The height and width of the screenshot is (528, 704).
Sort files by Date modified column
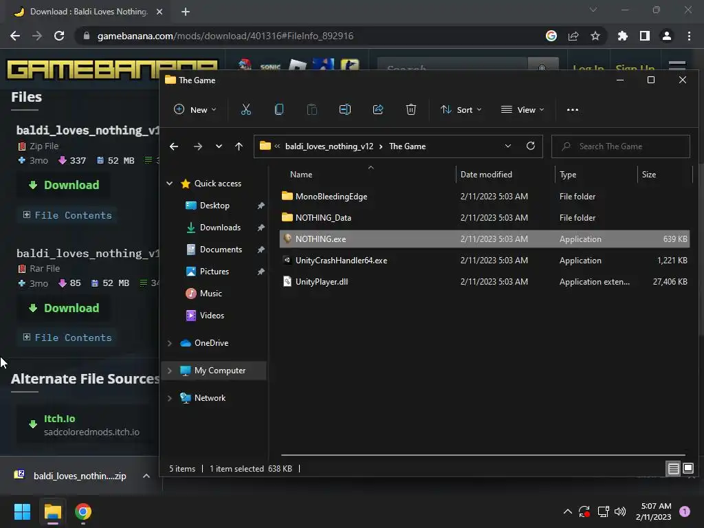pos(486,174)
